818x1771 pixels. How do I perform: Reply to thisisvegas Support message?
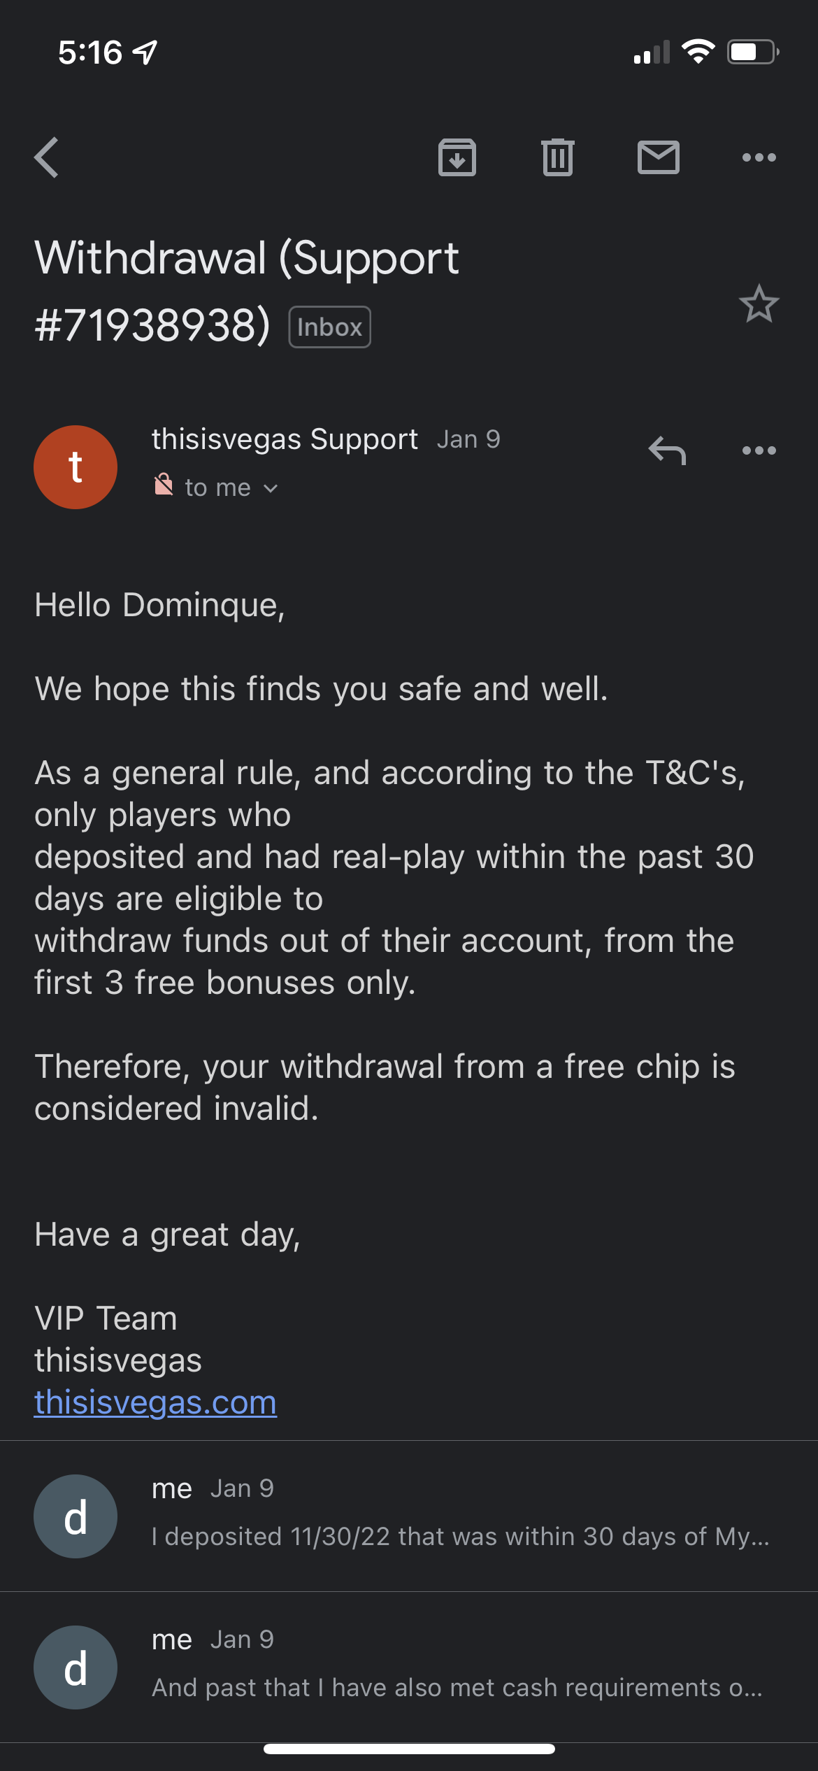point(667,450)
